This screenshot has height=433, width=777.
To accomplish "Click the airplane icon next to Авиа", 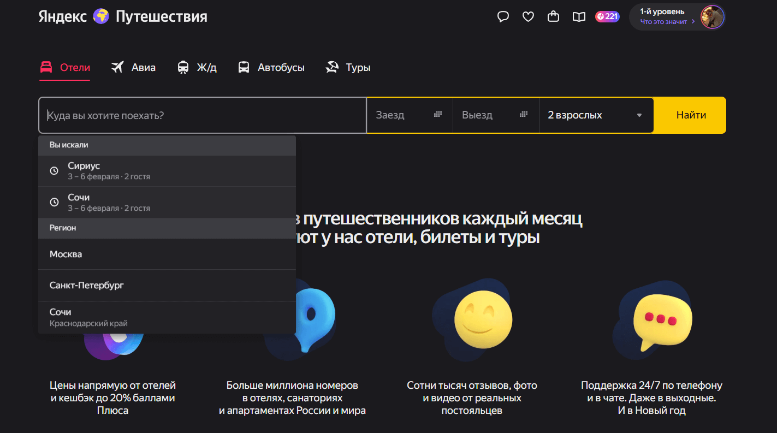I will coord(117,68).
